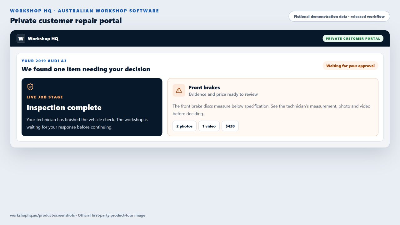Click Evidence and price ready to review text
400x225 pixels.
click(223, 94)
